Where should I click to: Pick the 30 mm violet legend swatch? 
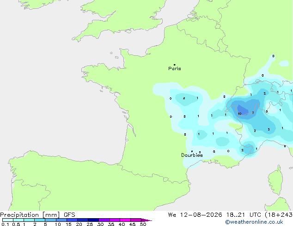click(x=104, y=220)
